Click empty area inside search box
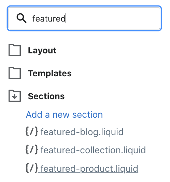This screenshot has width=170, height=182. (x=113, y=18)
